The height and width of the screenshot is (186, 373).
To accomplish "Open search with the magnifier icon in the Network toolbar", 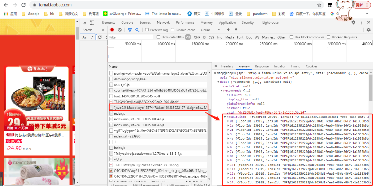I will [x=137, y=30].
